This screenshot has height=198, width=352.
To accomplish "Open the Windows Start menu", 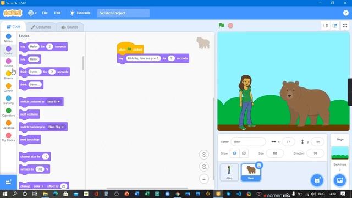I will click(5, 194).
